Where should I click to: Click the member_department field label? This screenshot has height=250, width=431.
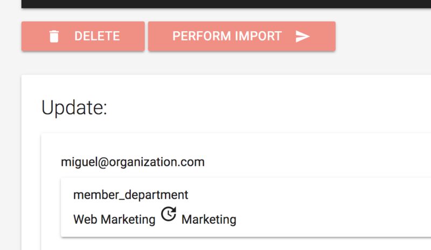pyautogui.click(x=131, y=195)
